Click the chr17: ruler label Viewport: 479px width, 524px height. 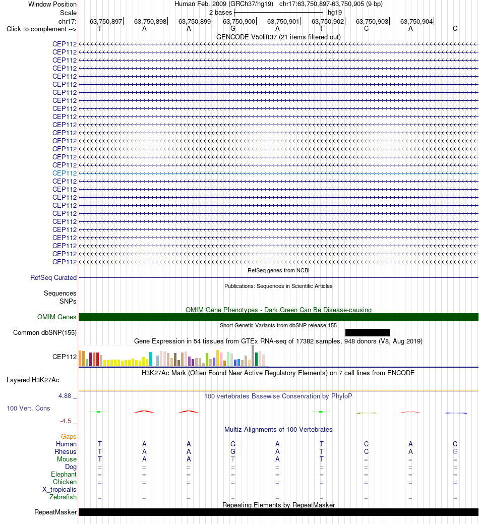click(67, 21)
